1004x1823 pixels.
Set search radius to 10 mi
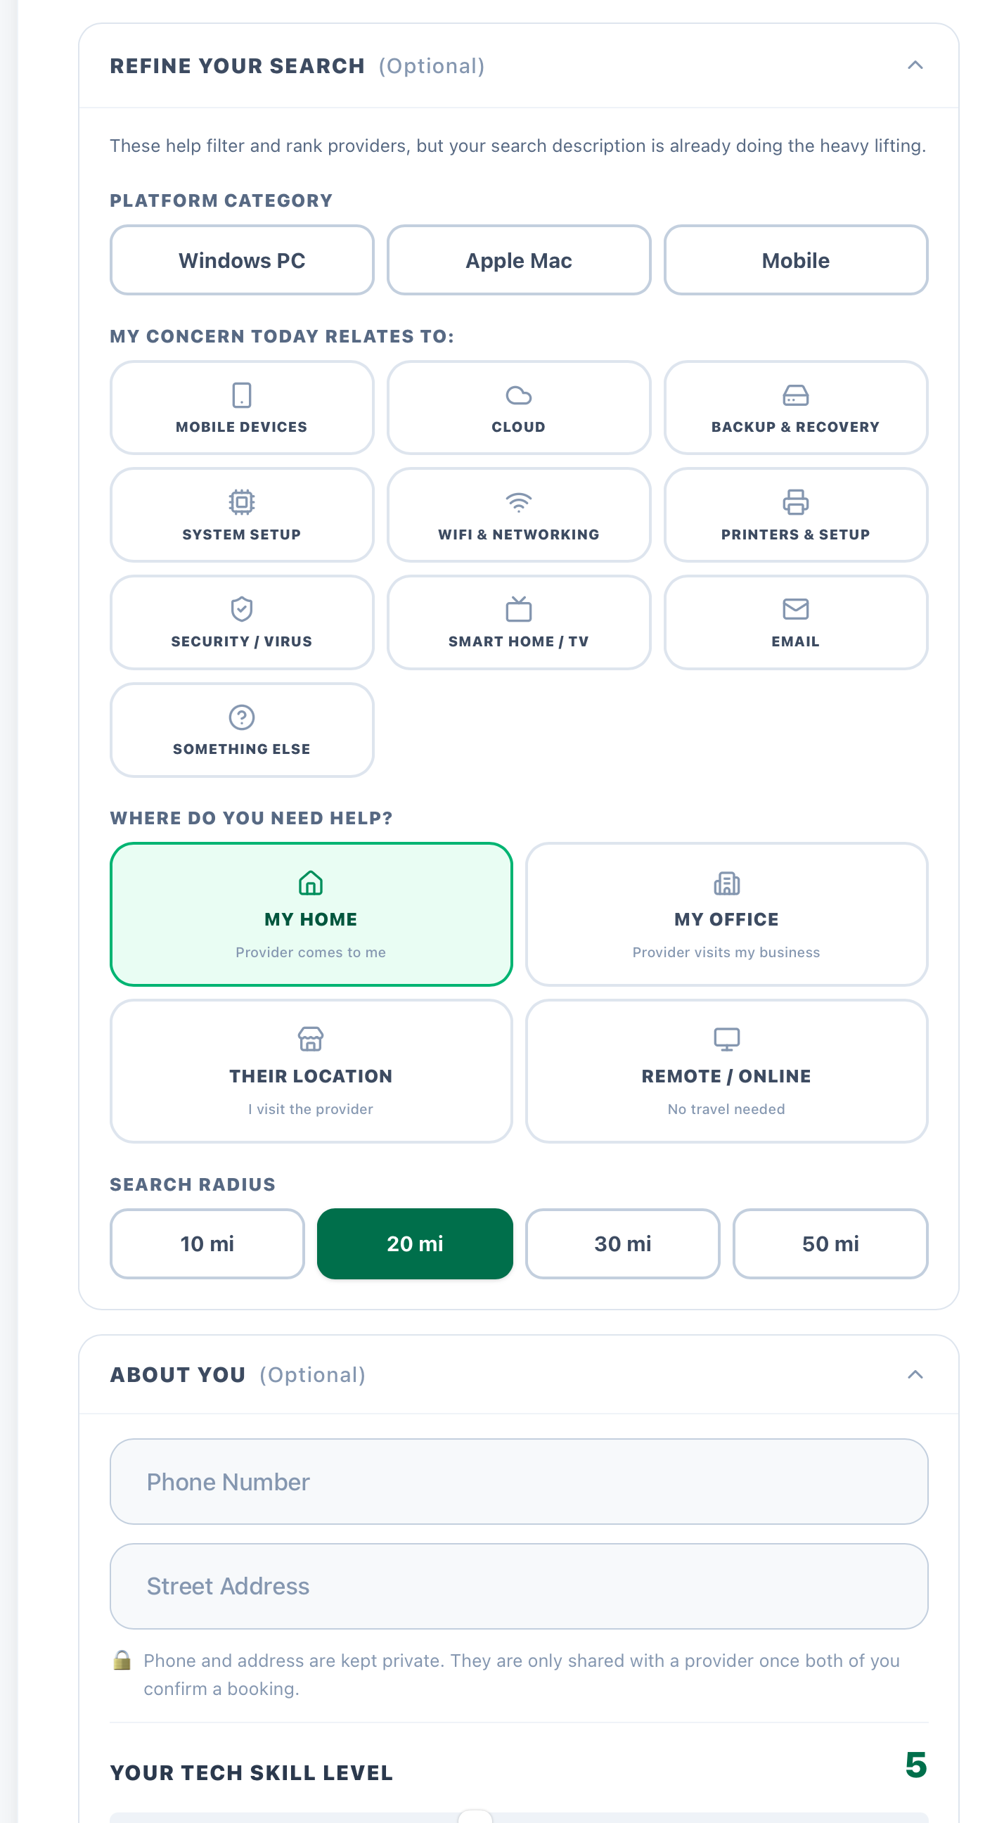(x=207, y=1243)
